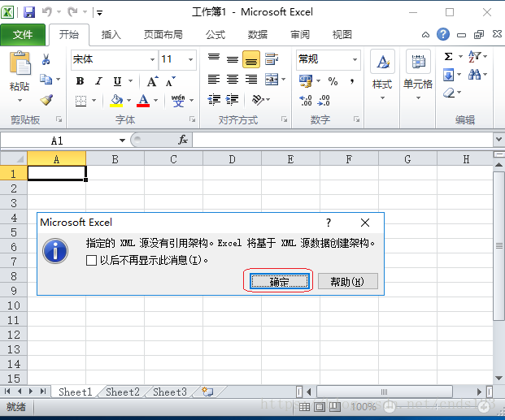The width and height of the screenshot is (505, 420).
Task: Apply yellow fill color bucket
Action: pos(116,101)
